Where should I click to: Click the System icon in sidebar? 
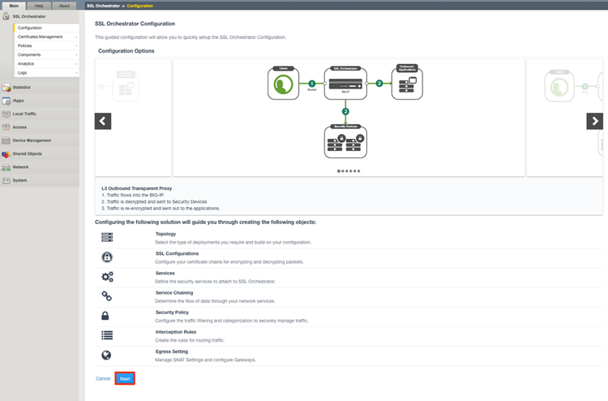pyautogui.click(x=6, y=180)
